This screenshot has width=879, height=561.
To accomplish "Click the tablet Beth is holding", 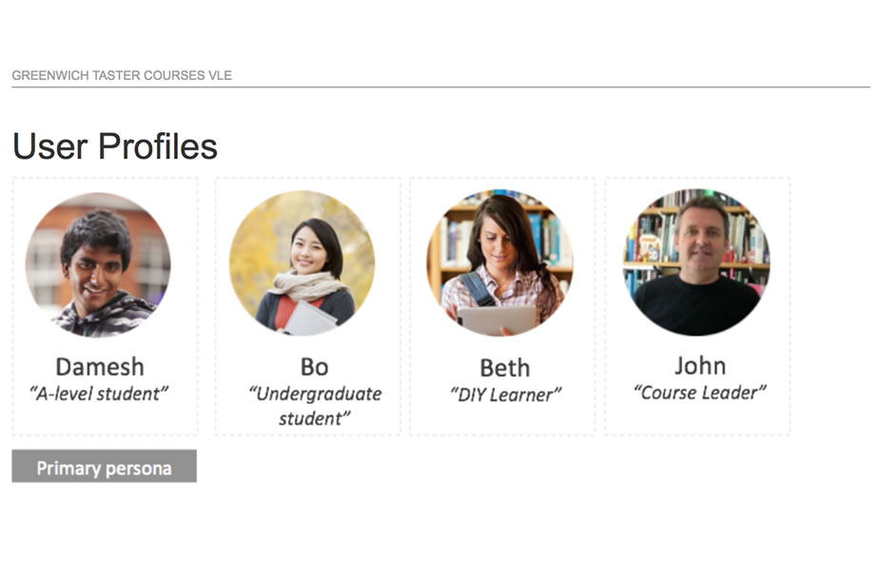I will pyautogui.click(x=497, y=319).
